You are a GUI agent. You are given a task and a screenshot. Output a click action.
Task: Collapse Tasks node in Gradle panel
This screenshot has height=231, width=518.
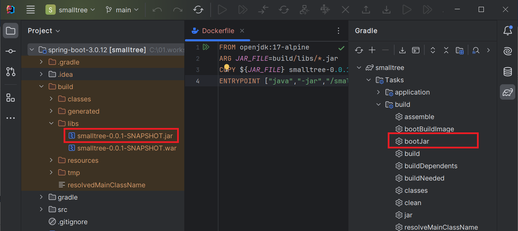(369, 80)
